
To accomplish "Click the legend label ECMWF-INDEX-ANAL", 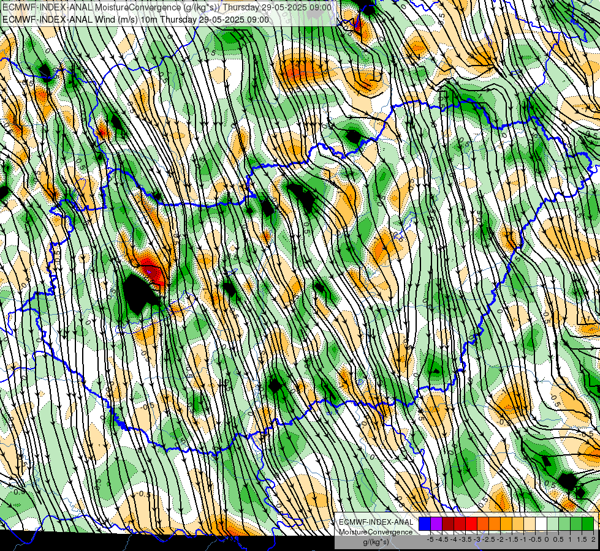I will (x=376, y=522).
